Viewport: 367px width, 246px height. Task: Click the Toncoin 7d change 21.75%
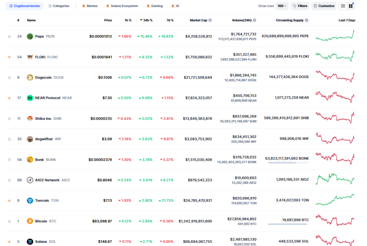point(166,201)
